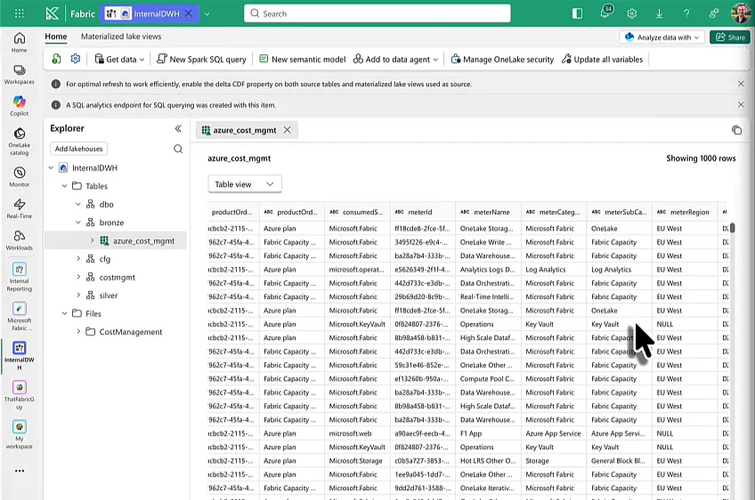Open Real-Time hub in the sidebar

pyautogui.click(x=20, y=208)
